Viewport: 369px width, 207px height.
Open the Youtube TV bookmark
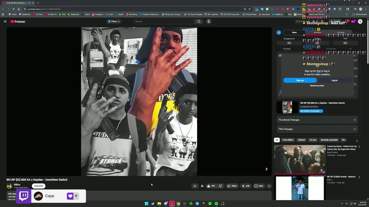(51, 14)
